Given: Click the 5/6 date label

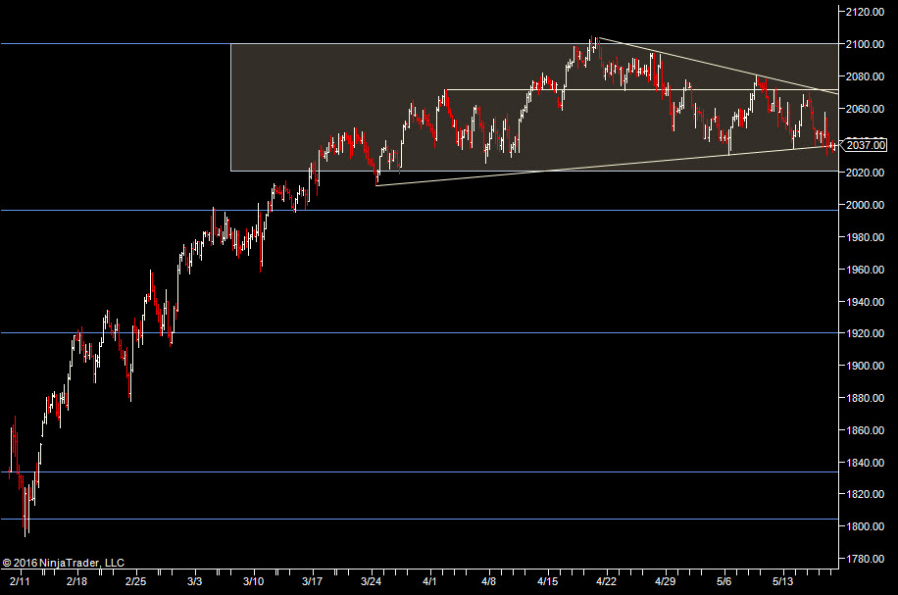Looking at the screenshot, I should (723, 582).
